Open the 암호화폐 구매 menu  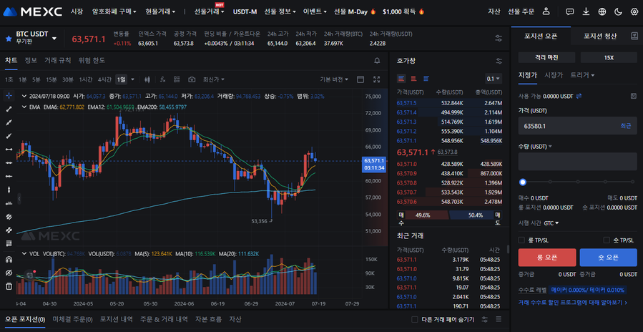(x=114, y=11)
